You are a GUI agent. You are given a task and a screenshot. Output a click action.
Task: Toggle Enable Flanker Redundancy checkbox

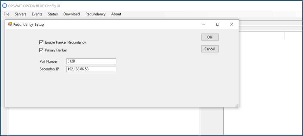tap(41, 42)
